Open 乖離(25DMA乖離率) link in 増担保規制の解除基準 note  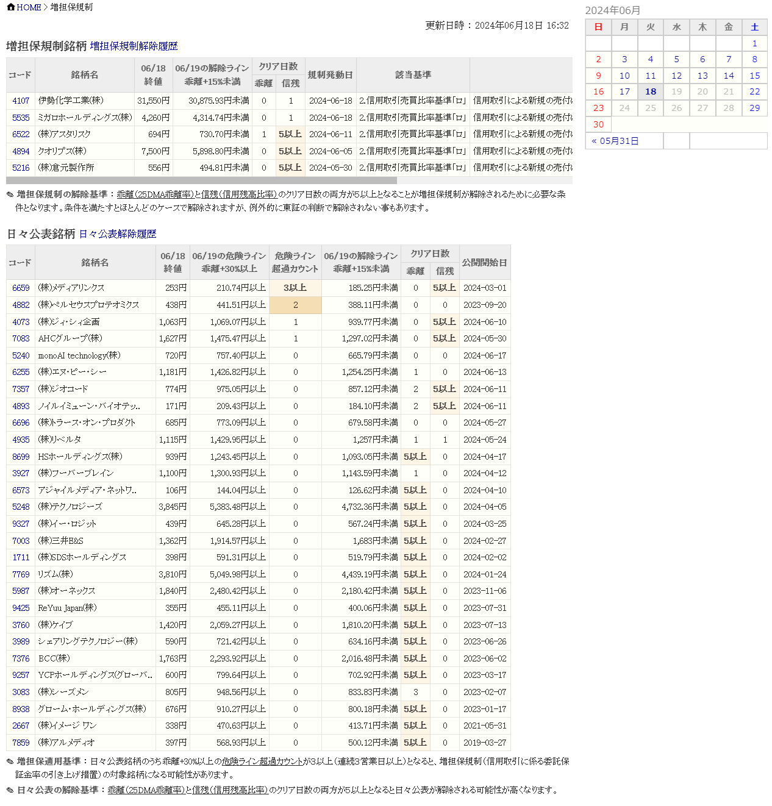(x=155, y=194)
